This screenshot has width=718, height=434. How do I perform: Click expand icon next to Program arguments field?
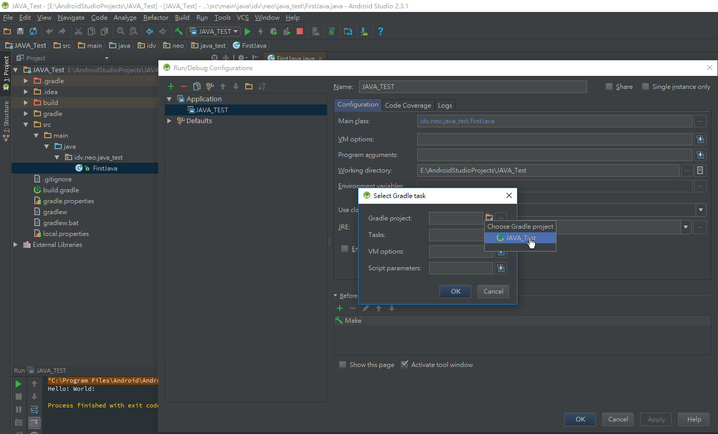(700, 155)
